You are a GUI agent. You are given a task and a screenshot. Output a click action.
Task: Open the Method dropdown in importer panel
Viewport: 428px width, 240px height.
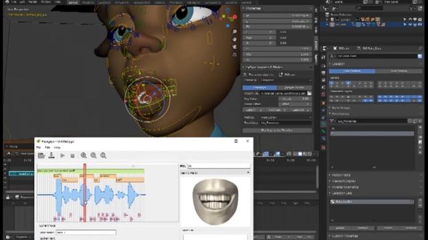pyautogui.click(x=286, y=117)
